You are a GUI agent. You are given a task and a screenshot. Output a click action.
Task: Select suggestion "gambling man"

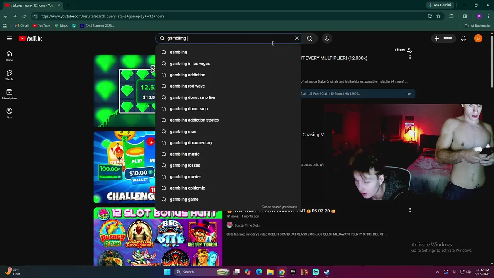click(228, 131)
